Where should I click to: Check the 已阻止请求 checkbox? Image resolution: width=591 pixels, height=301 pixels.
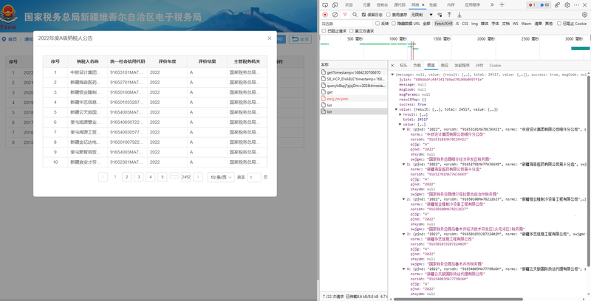click(x=324, y=31)
